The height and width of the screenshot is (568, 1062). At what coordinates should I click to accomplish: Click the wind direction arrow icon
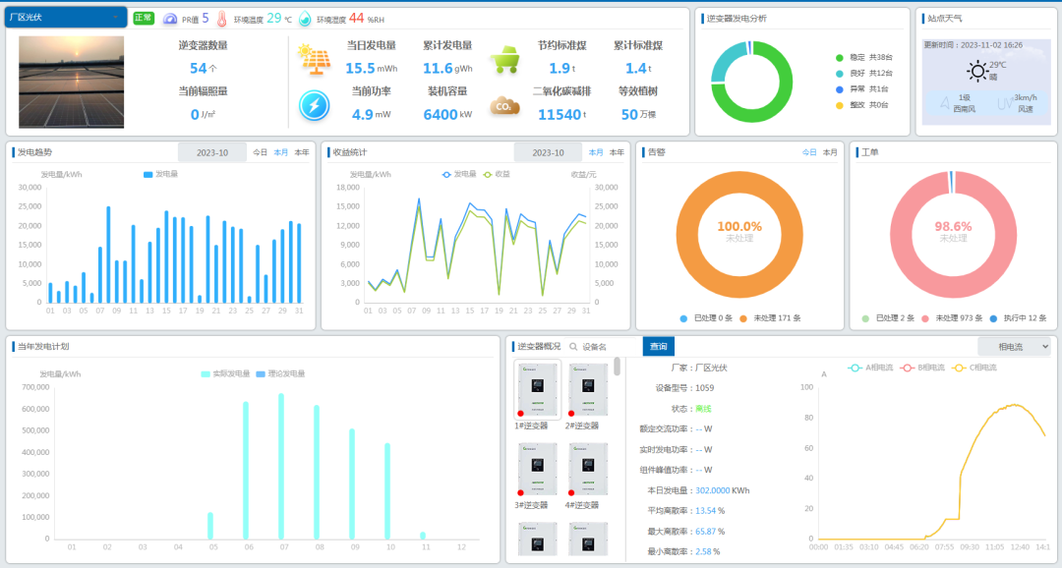[x=945, y=103]
